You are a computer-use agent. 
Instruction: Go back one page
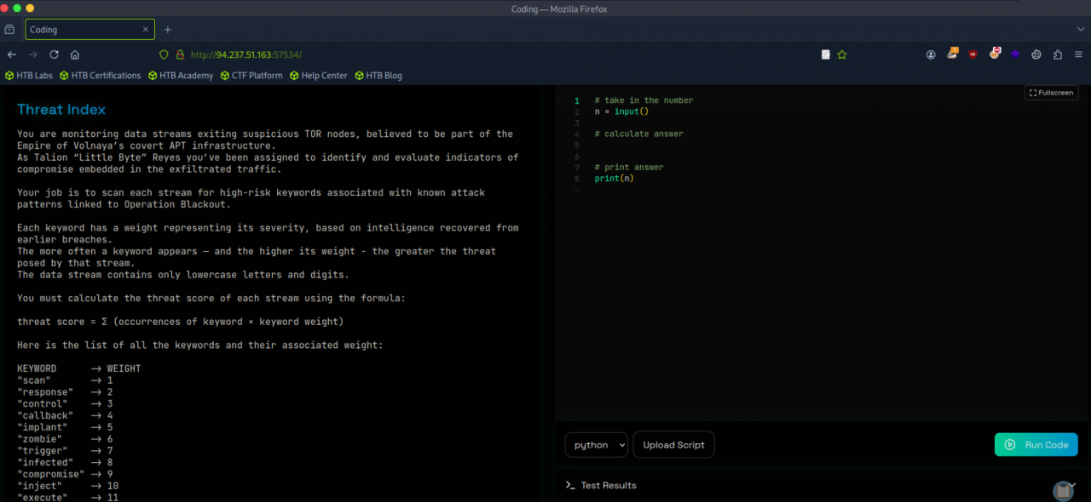click(12, 54)
